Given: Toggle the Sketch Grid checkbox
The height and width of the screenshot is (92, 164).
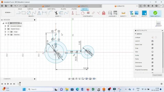Looking at the screenshot, I should tap(152, 44).
